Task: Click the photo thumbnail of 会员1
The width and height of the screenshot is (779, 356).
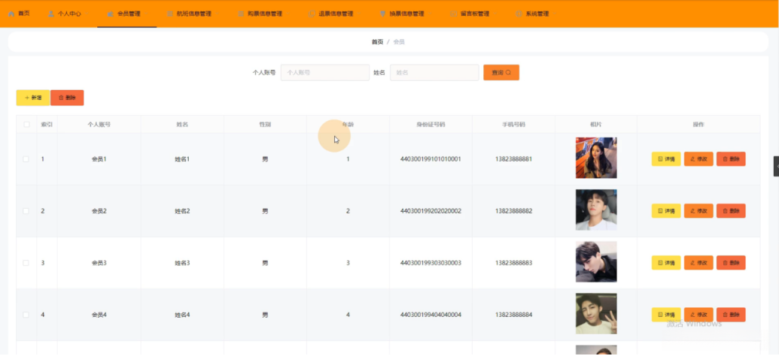Action: [x=596, y=158]
